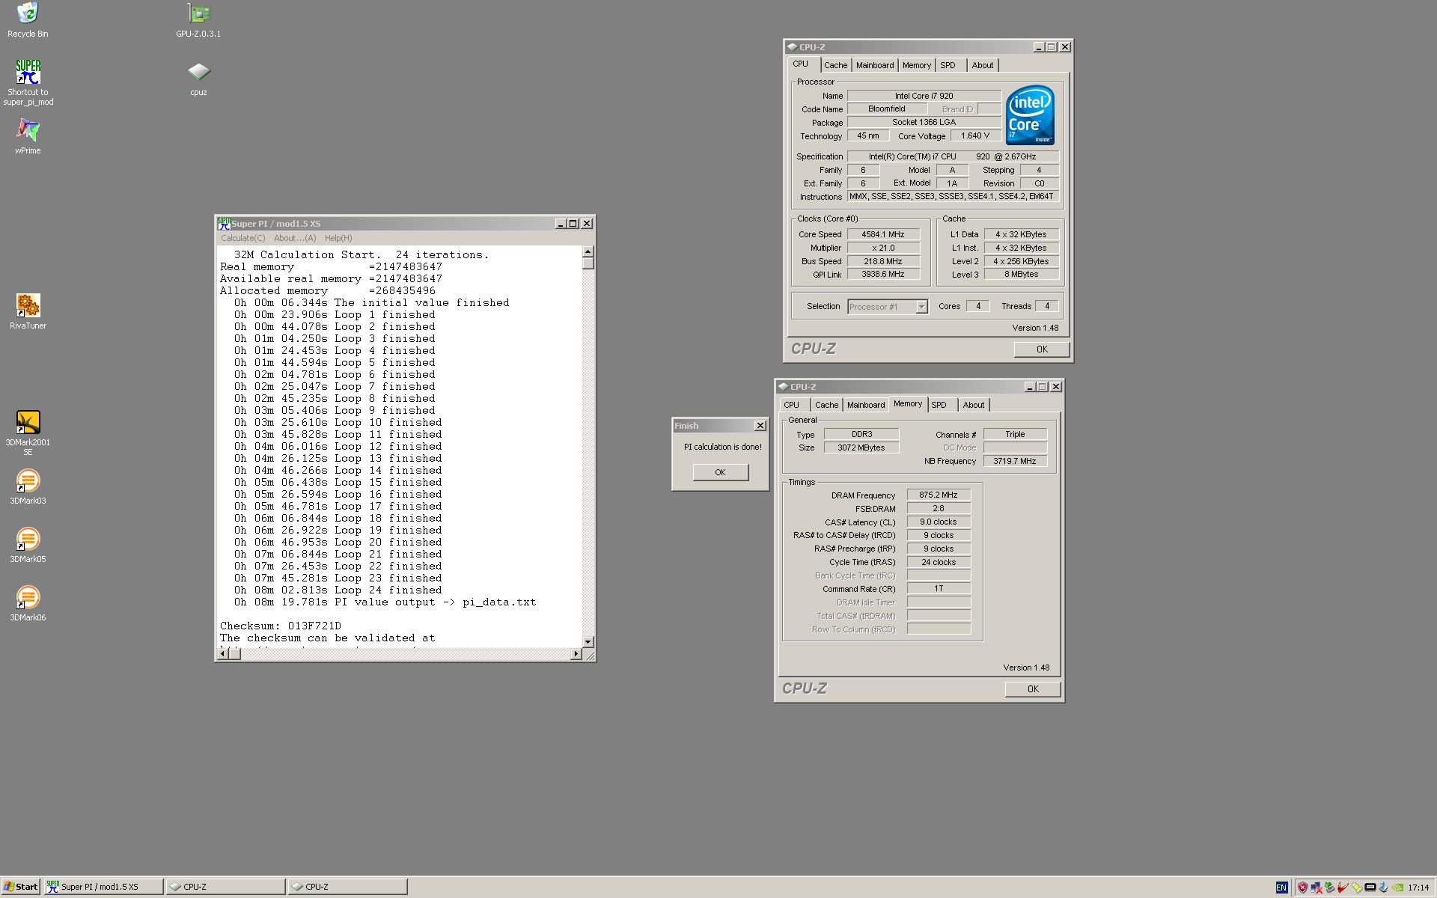Activate Super PI / mod1.5 XS taskbar button
1437x898 pixels.
point(103,887)
